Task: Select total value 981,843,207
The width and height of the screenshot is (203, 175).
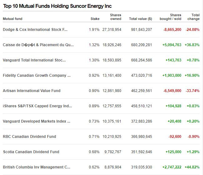Action: [141, 30]
